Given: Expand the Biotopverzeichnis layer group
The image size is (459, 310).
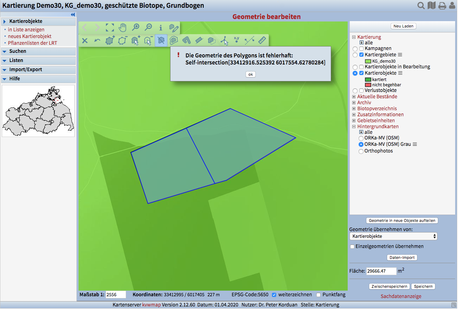Looking at the screenshot, I should [x=354, y=108].
